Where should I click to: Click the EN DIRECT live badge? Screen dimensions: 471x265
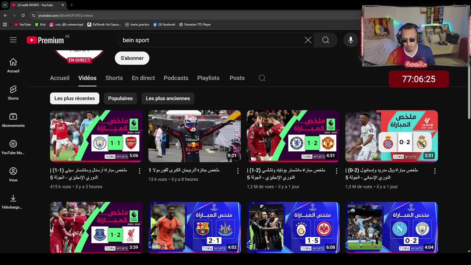(79, 60)
